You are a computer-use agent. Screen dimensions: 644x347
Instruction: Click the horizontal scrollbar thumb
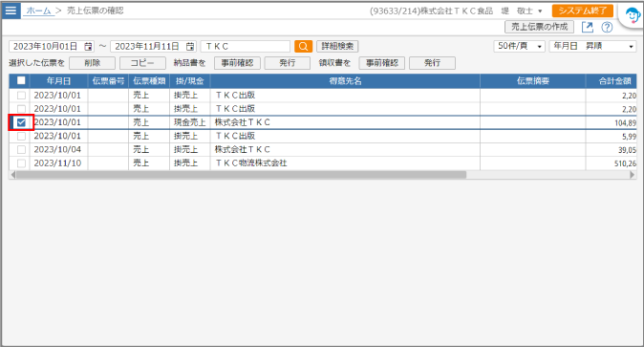(241, 175)
